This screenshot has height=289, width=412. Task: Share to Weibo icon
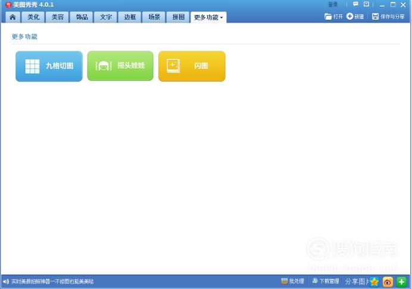click(388, 282)
